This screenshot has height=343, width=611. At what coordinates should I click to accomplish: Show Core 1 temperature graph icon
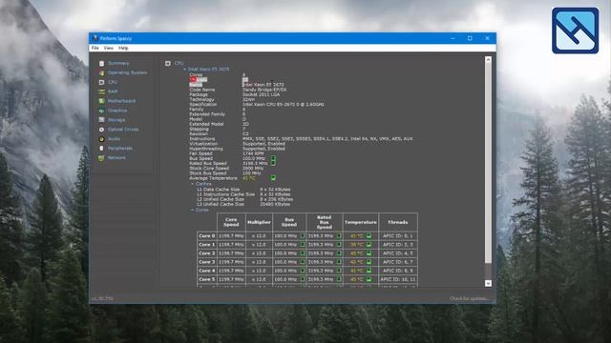tap(369, 245)
